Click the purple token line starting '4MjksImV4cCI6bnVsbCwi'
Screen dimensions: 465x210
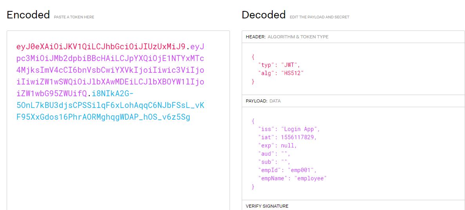coord(110,70)
